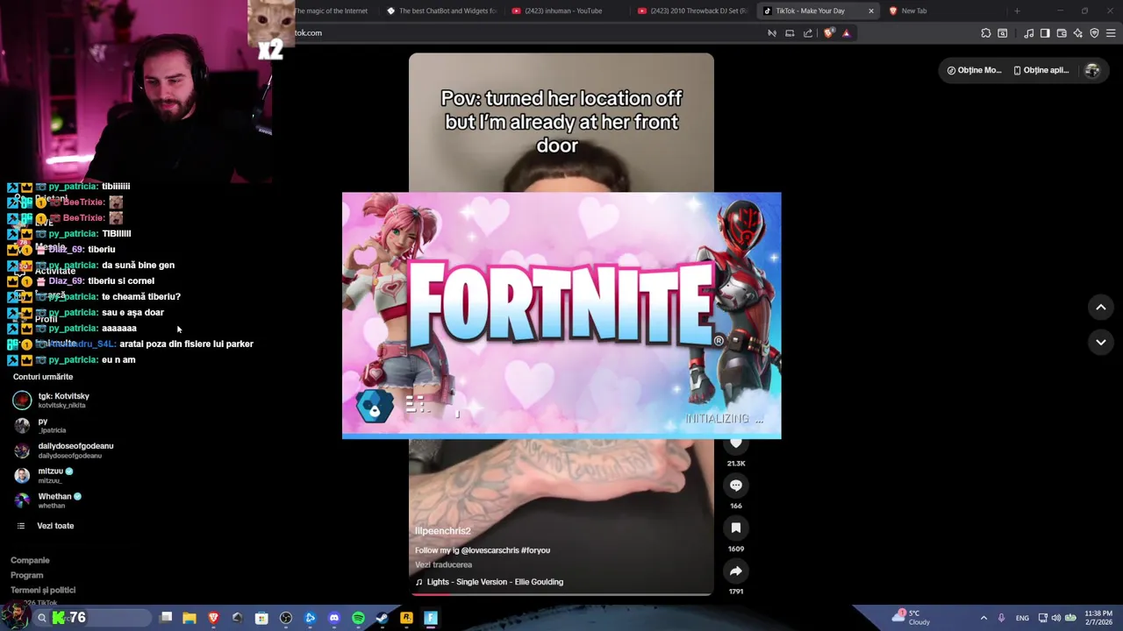Bookmark the TikTok video
This screenshot has height=631, width=1123.
point(736,528)
